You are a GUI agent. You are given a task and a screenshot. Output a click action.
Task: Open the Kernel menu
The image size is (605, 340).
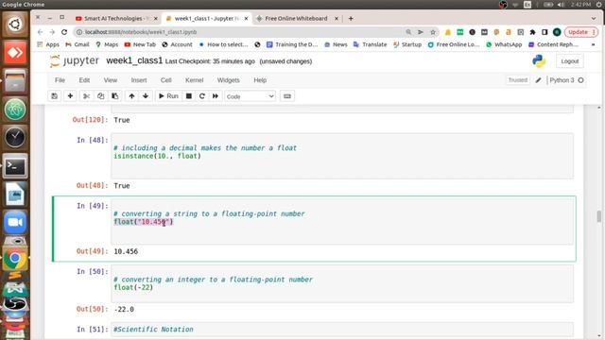(194, 80)
